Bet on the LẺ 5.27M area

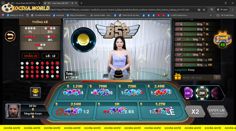coord(160,111)
